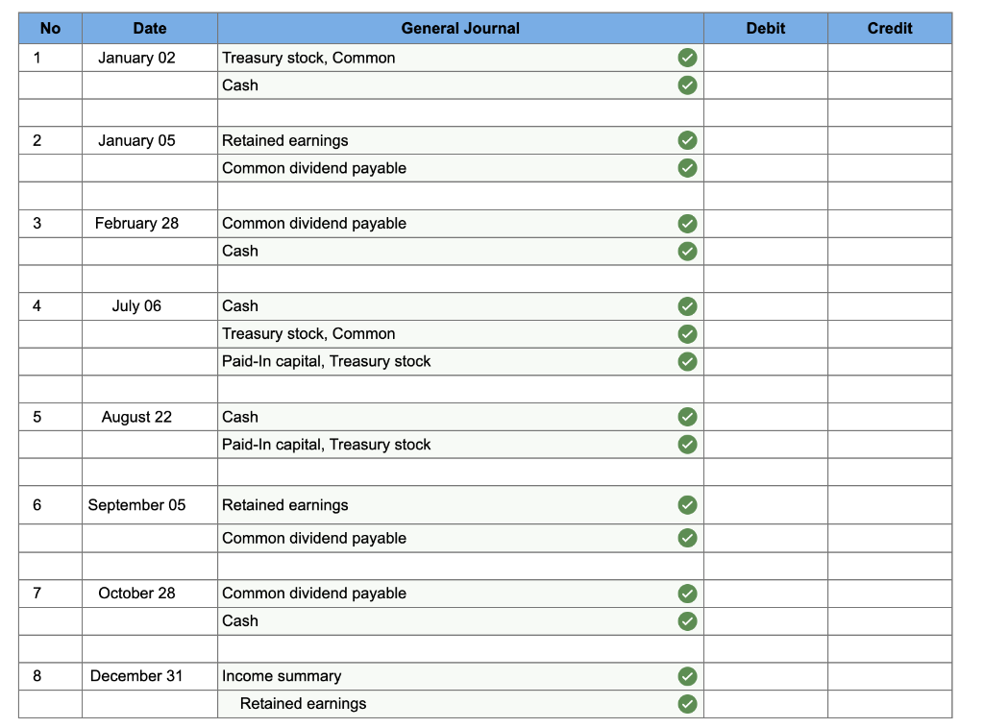The height and width of the screenshot is (728, 984).
Task: Select the January 05 date cell
Action: pyautogui.click(x=149, y=140)
